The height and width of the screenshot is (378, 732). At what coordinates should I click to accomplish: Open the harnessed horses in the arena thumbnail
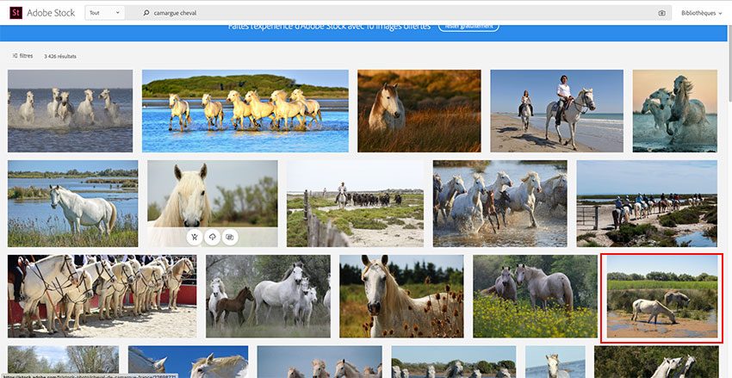pyautogui.click(x=102, y=296)
